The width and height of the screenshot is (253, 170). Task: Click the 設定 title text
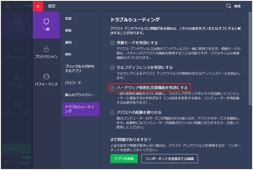[52, 6]
